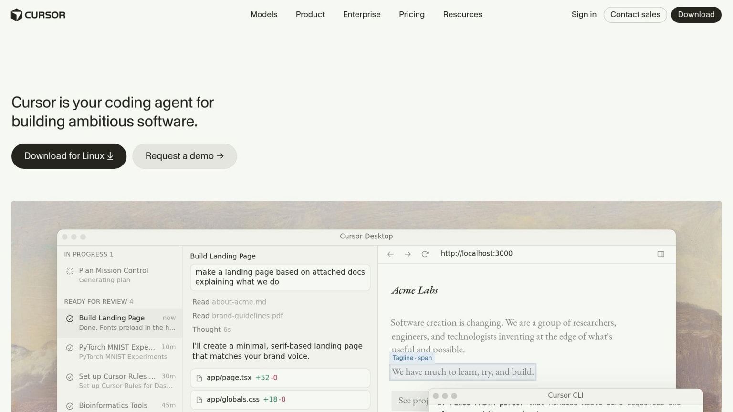Reload the localhost preview page

(425, 254)
